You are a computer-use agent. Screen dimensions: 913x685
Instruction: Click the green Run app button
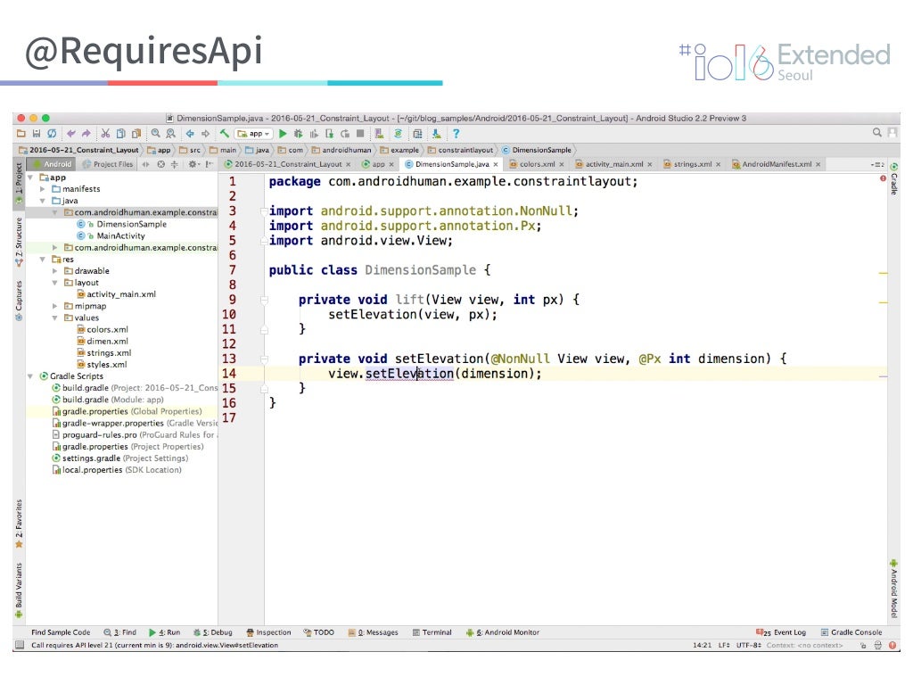tap(284, 133)
